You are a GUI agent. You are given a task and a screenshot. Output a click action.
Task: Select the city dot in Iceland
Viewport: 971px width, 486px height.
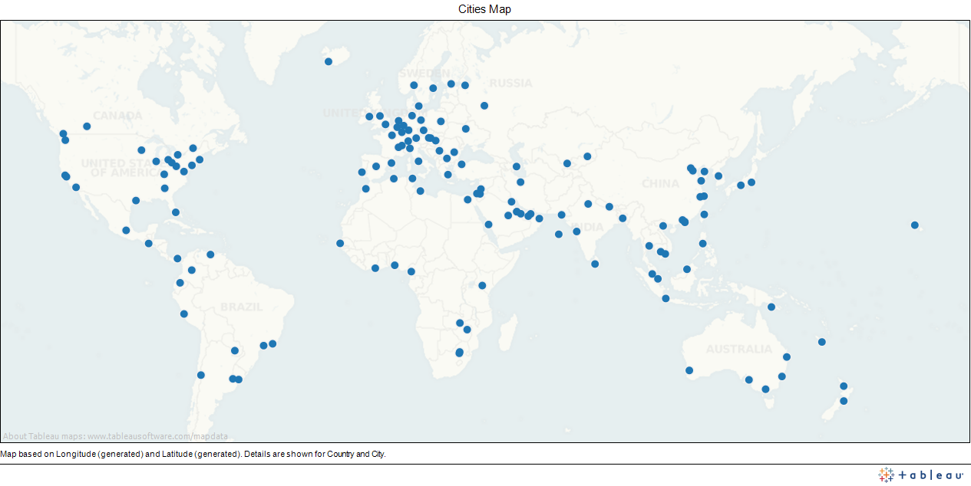[328, 61]
